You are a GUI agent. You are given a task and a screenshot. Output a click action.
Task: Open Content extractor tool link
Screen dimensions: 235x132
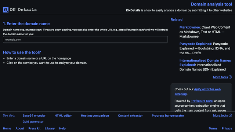[x=130, y=115]
